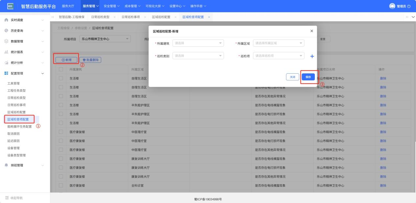Check row 康复训练大厅 是否存在电灯损坏现象
416x203 pixels.
coord(61,168)
